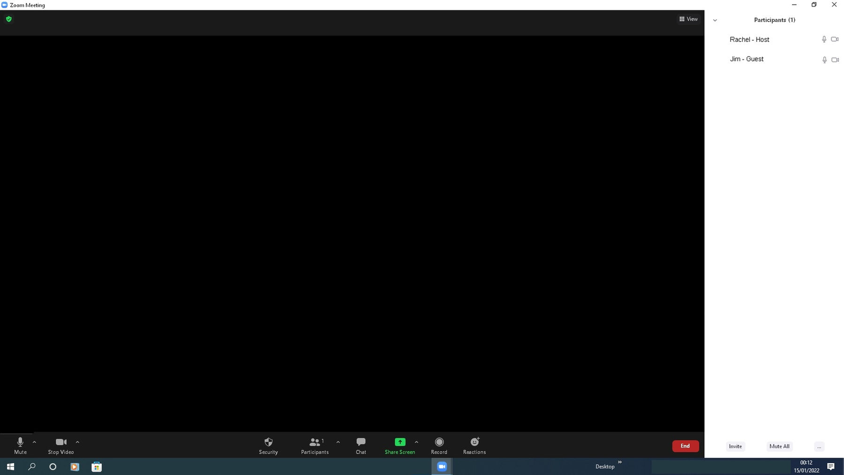Change the View layout
The image size is (844, 475).
[688, 19]
